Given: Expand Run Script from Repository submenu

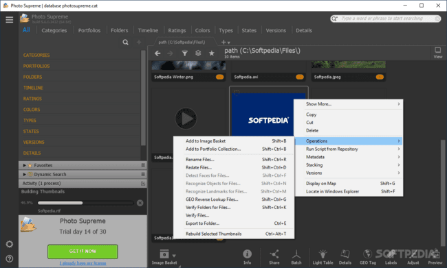Looking at the screenshot, I should click(349, 149).
